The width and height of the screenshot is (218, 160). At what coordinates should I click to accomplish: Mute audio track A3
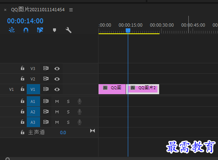(x=57, y=122)
